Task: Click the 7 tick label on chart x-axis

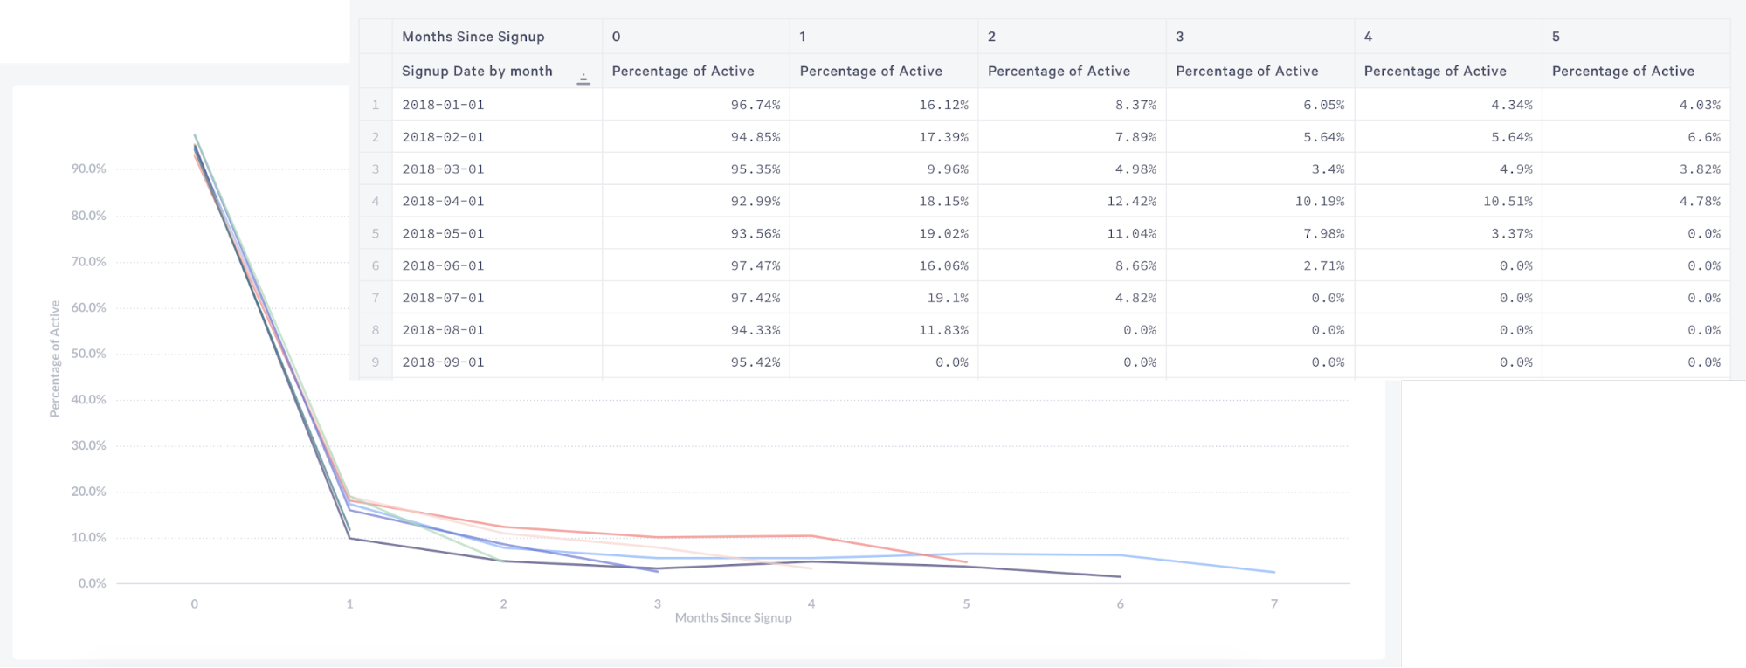Action: (x=1273, y=603)
